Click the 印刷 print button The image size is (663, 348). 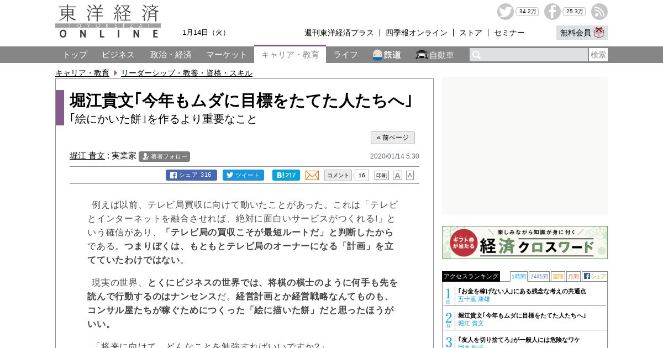pyautogui.click(x=382, y=175)
